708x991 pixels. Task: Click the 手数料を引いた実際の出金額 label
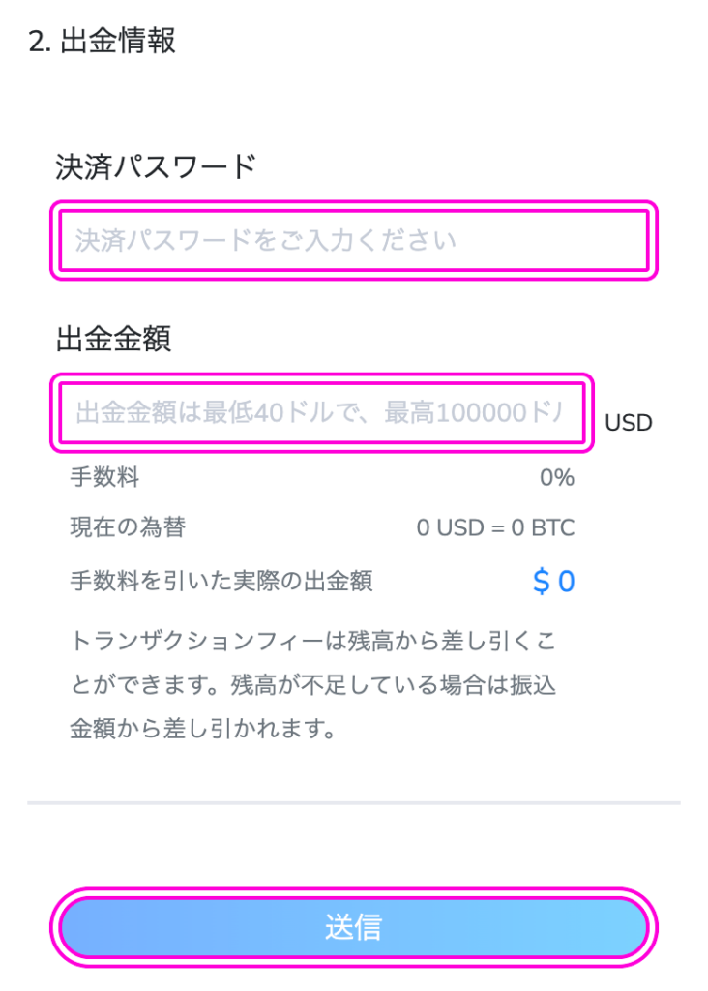click(221, 581)
